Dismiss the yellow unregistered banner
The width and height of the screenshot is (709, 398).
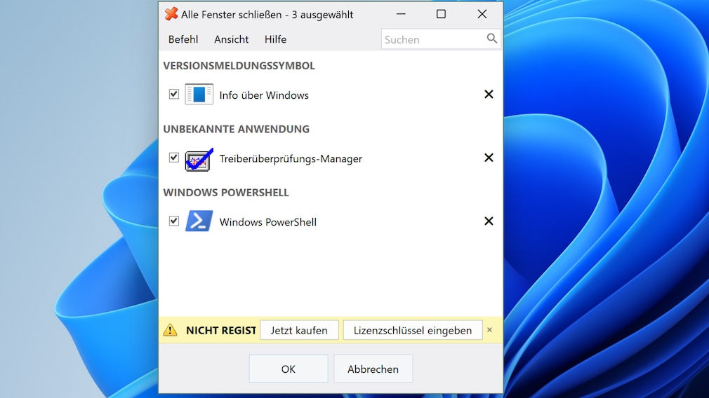click(x=490, y=330)
